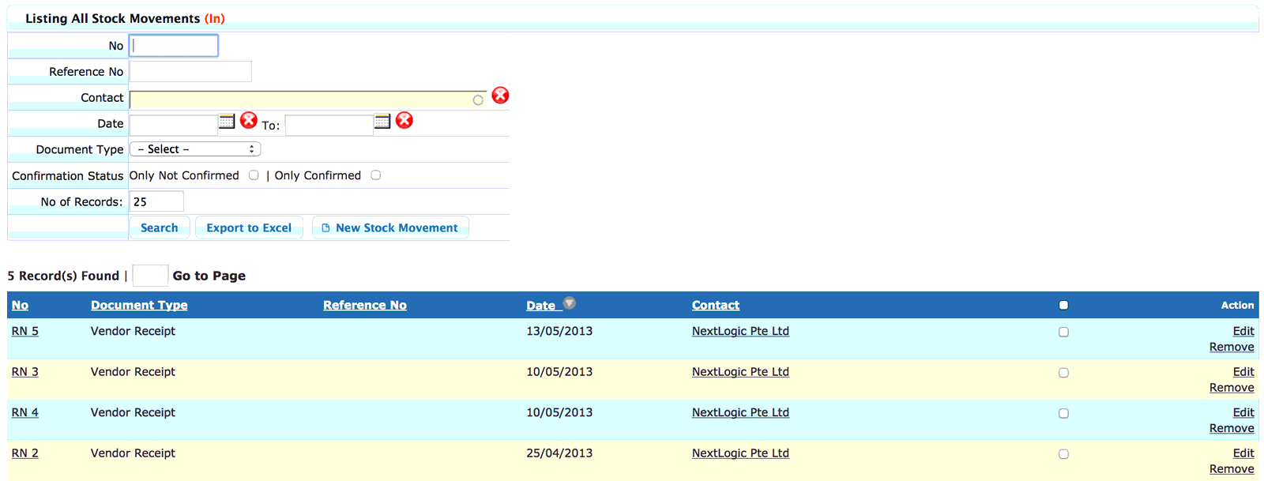Sort by Document Type column header
Screen dimensions: 1264x481
139,306
